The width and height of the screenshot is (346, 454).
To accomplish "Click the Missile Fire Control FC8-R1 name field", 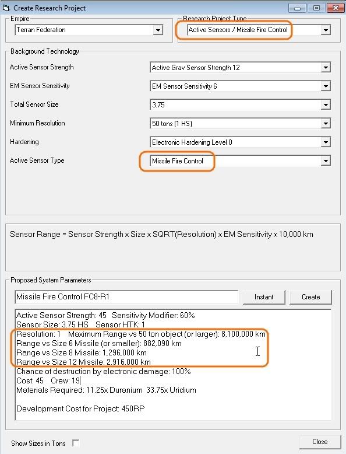I will (x=126, y=297).
